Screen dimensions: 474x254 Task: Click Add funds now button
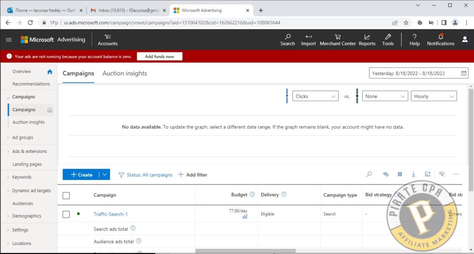coord(159,56)
